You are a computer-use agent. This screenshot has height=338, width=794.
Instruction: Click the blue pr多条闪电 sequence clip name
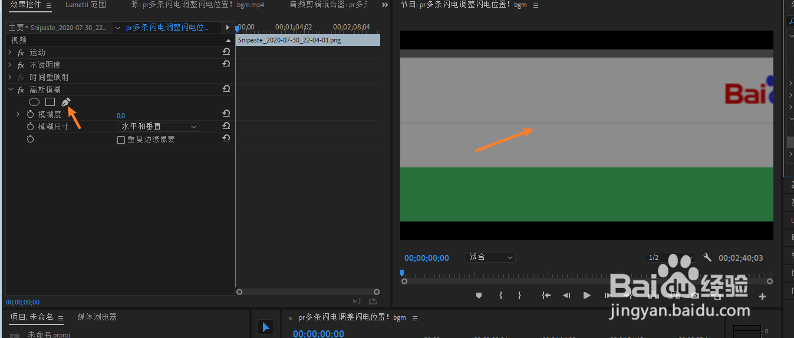click(x=167, y=28)
